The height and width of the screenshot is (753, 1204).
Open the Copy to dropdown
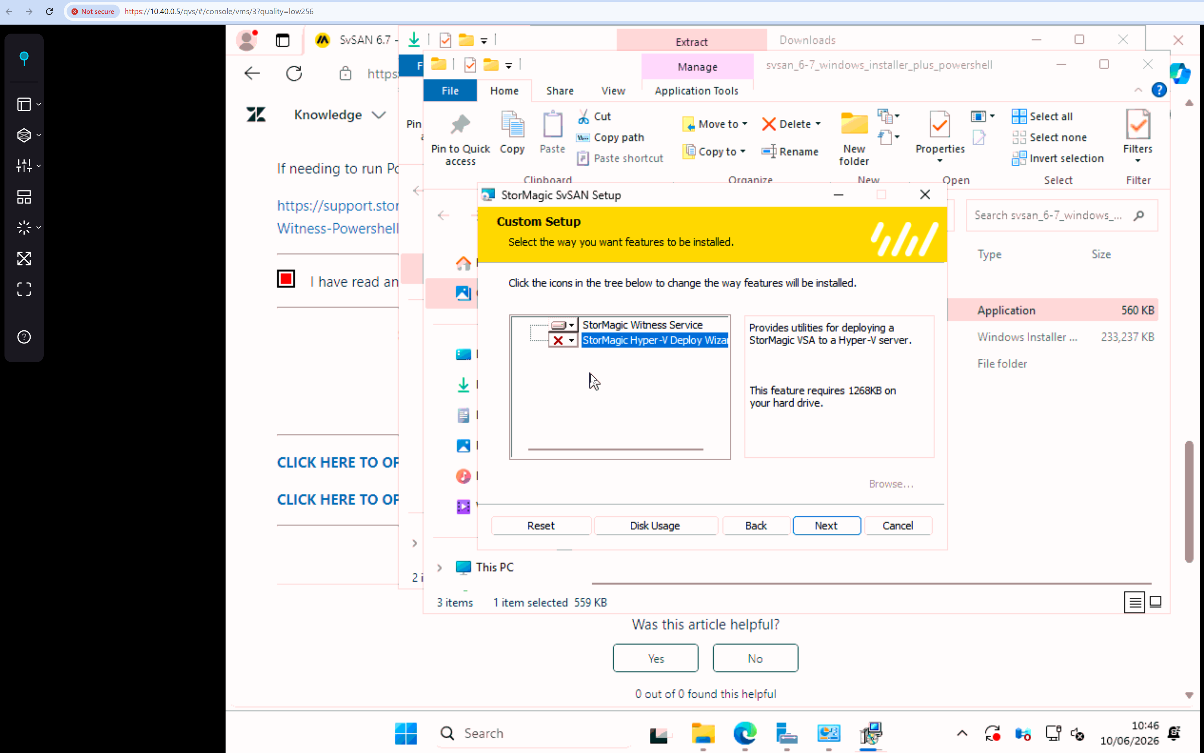click(x=714, y=152)
